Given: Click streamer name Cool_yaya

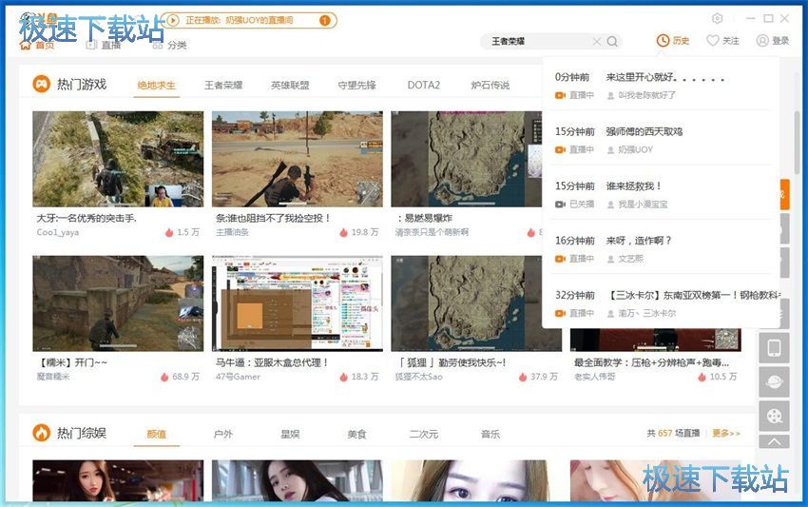Looking at the screenshot, I should 58,233.
